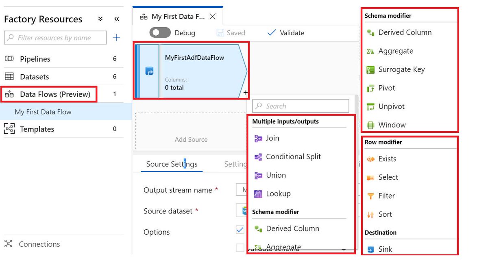Viewport: 488px width, 261px height.
Task: Click the Lookup icon in popup
Action: point(258,194)
